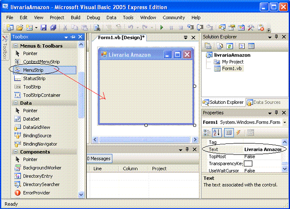
Task: Open the Data menu
Action: (x=111, y=17)
